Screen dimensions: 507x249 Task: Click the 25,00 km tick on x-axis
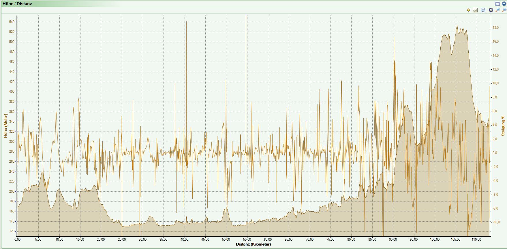[122, 239]
